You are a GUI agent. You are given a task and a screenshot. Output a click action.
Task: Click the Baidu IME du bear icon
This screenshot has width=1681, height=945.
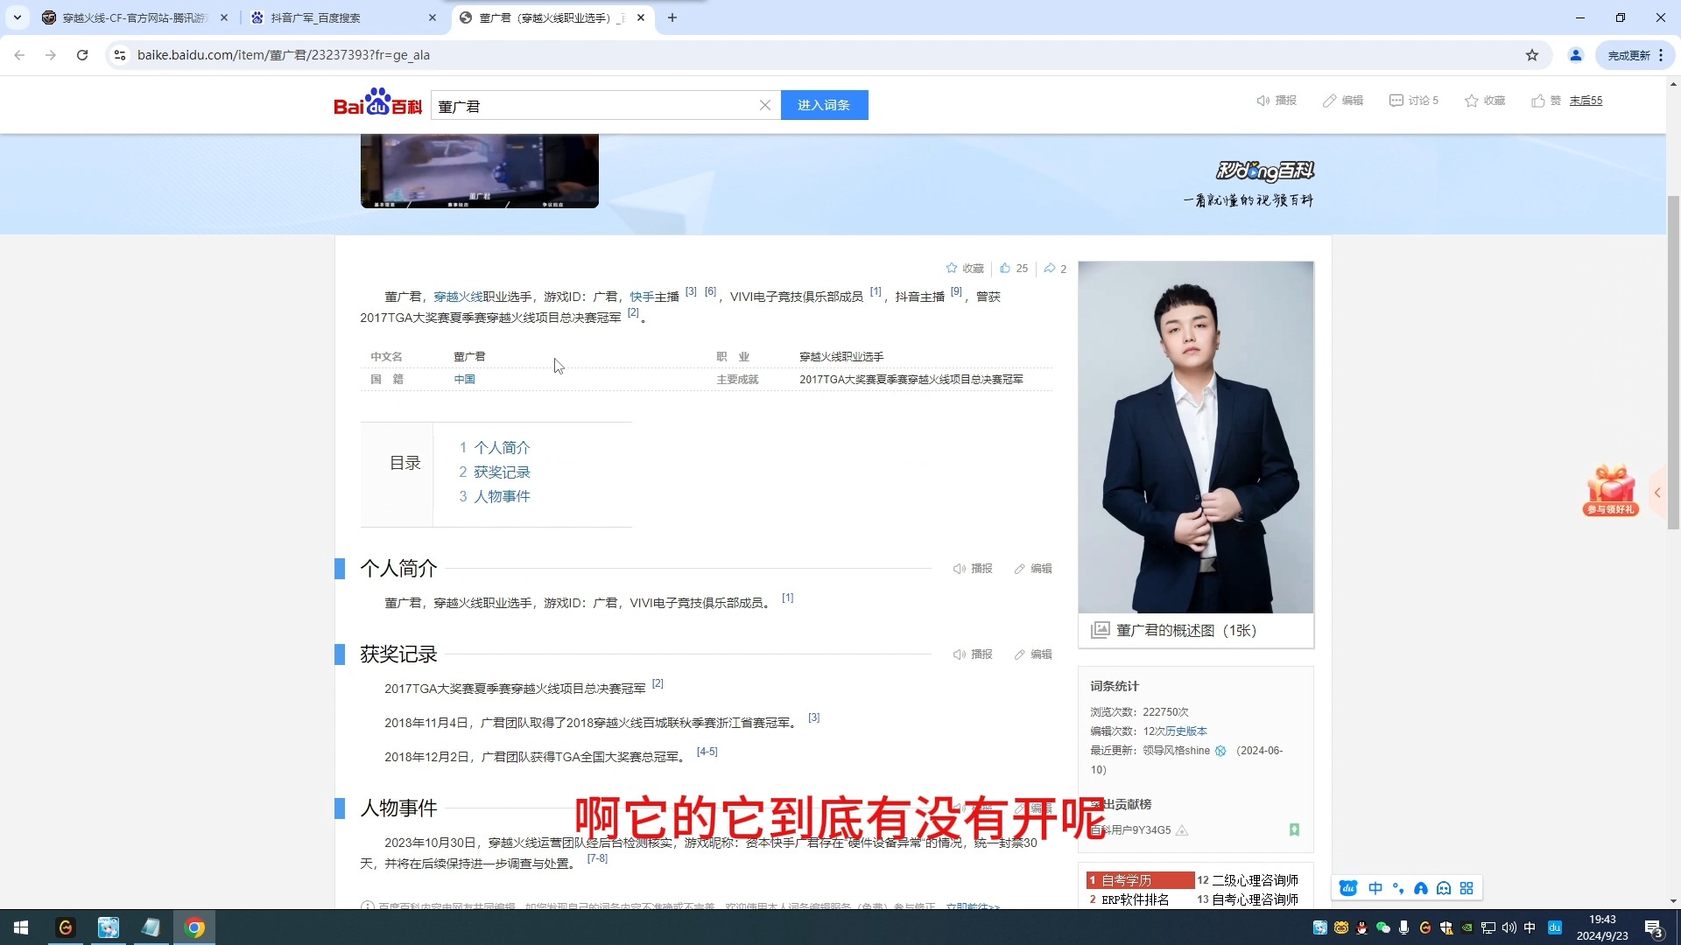coord(1348,888)
